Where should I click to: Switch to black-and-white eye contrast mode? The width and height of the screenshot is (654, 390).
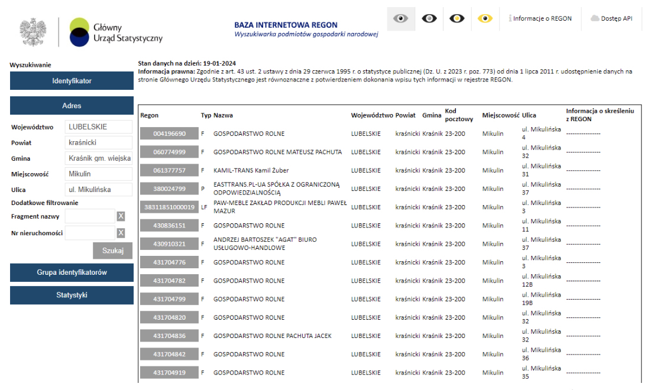[429, 19]
